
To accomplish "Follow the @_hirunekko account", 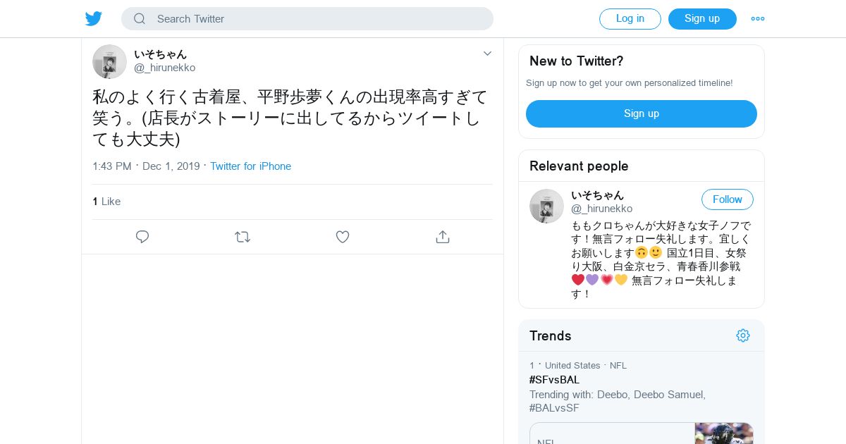I will point(727,199).
